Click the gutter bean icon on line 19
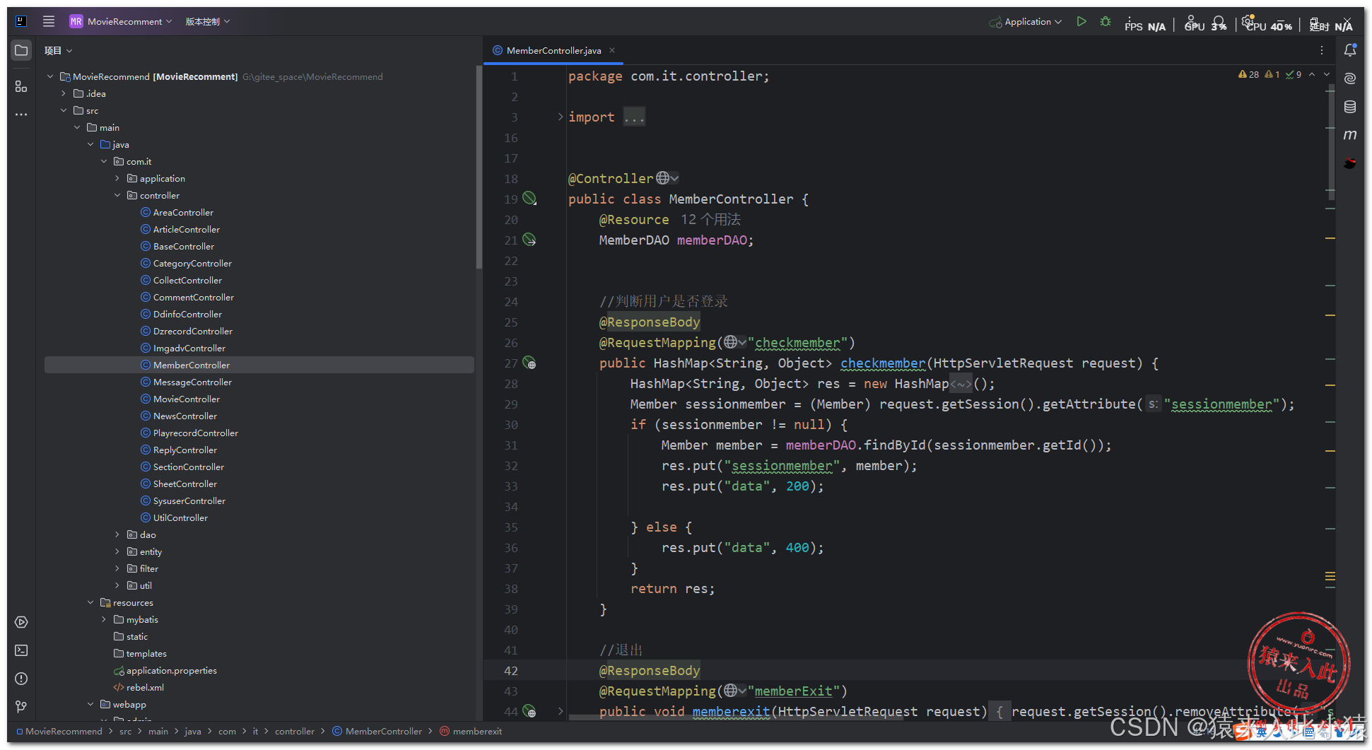 point(529,199)
